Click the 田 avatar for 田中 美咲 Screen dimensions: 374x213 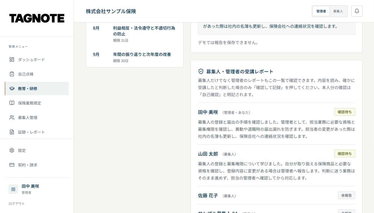tap(13, 189)
